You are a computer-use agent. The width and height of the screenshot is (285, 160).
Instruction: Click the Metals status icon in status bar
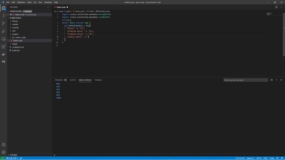(x=21, y=158)
